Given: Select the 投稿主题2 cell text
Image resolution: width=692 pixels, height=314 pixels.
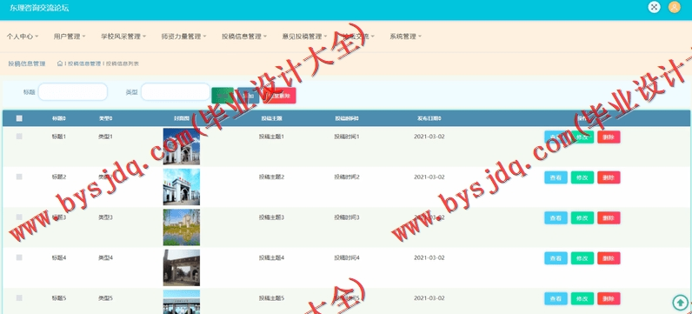Looking at the screenshot, I should (x=271, y=177).
